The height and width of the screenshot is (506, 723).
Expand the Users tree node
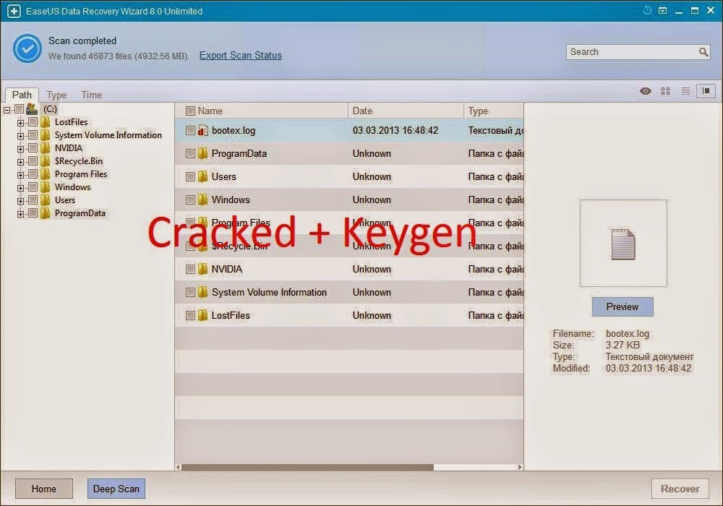coord(20,201)
